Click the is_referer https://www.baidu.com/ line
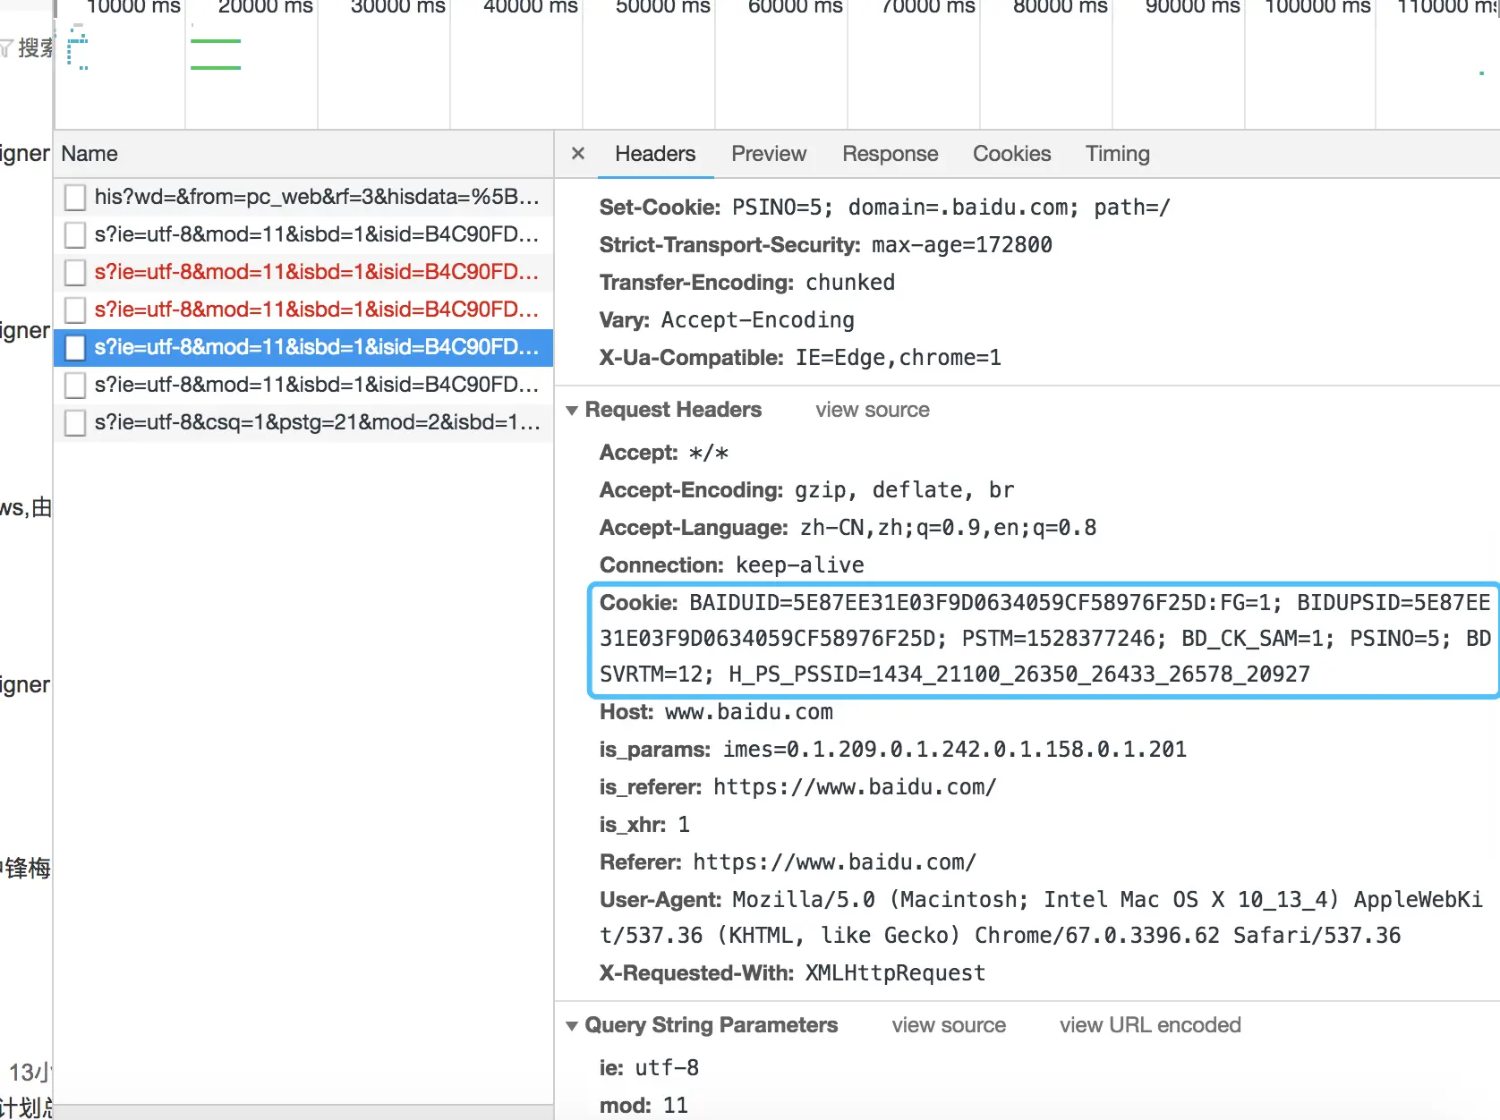Screen dimensions: 1500x1120 click(x=798, y=787)
